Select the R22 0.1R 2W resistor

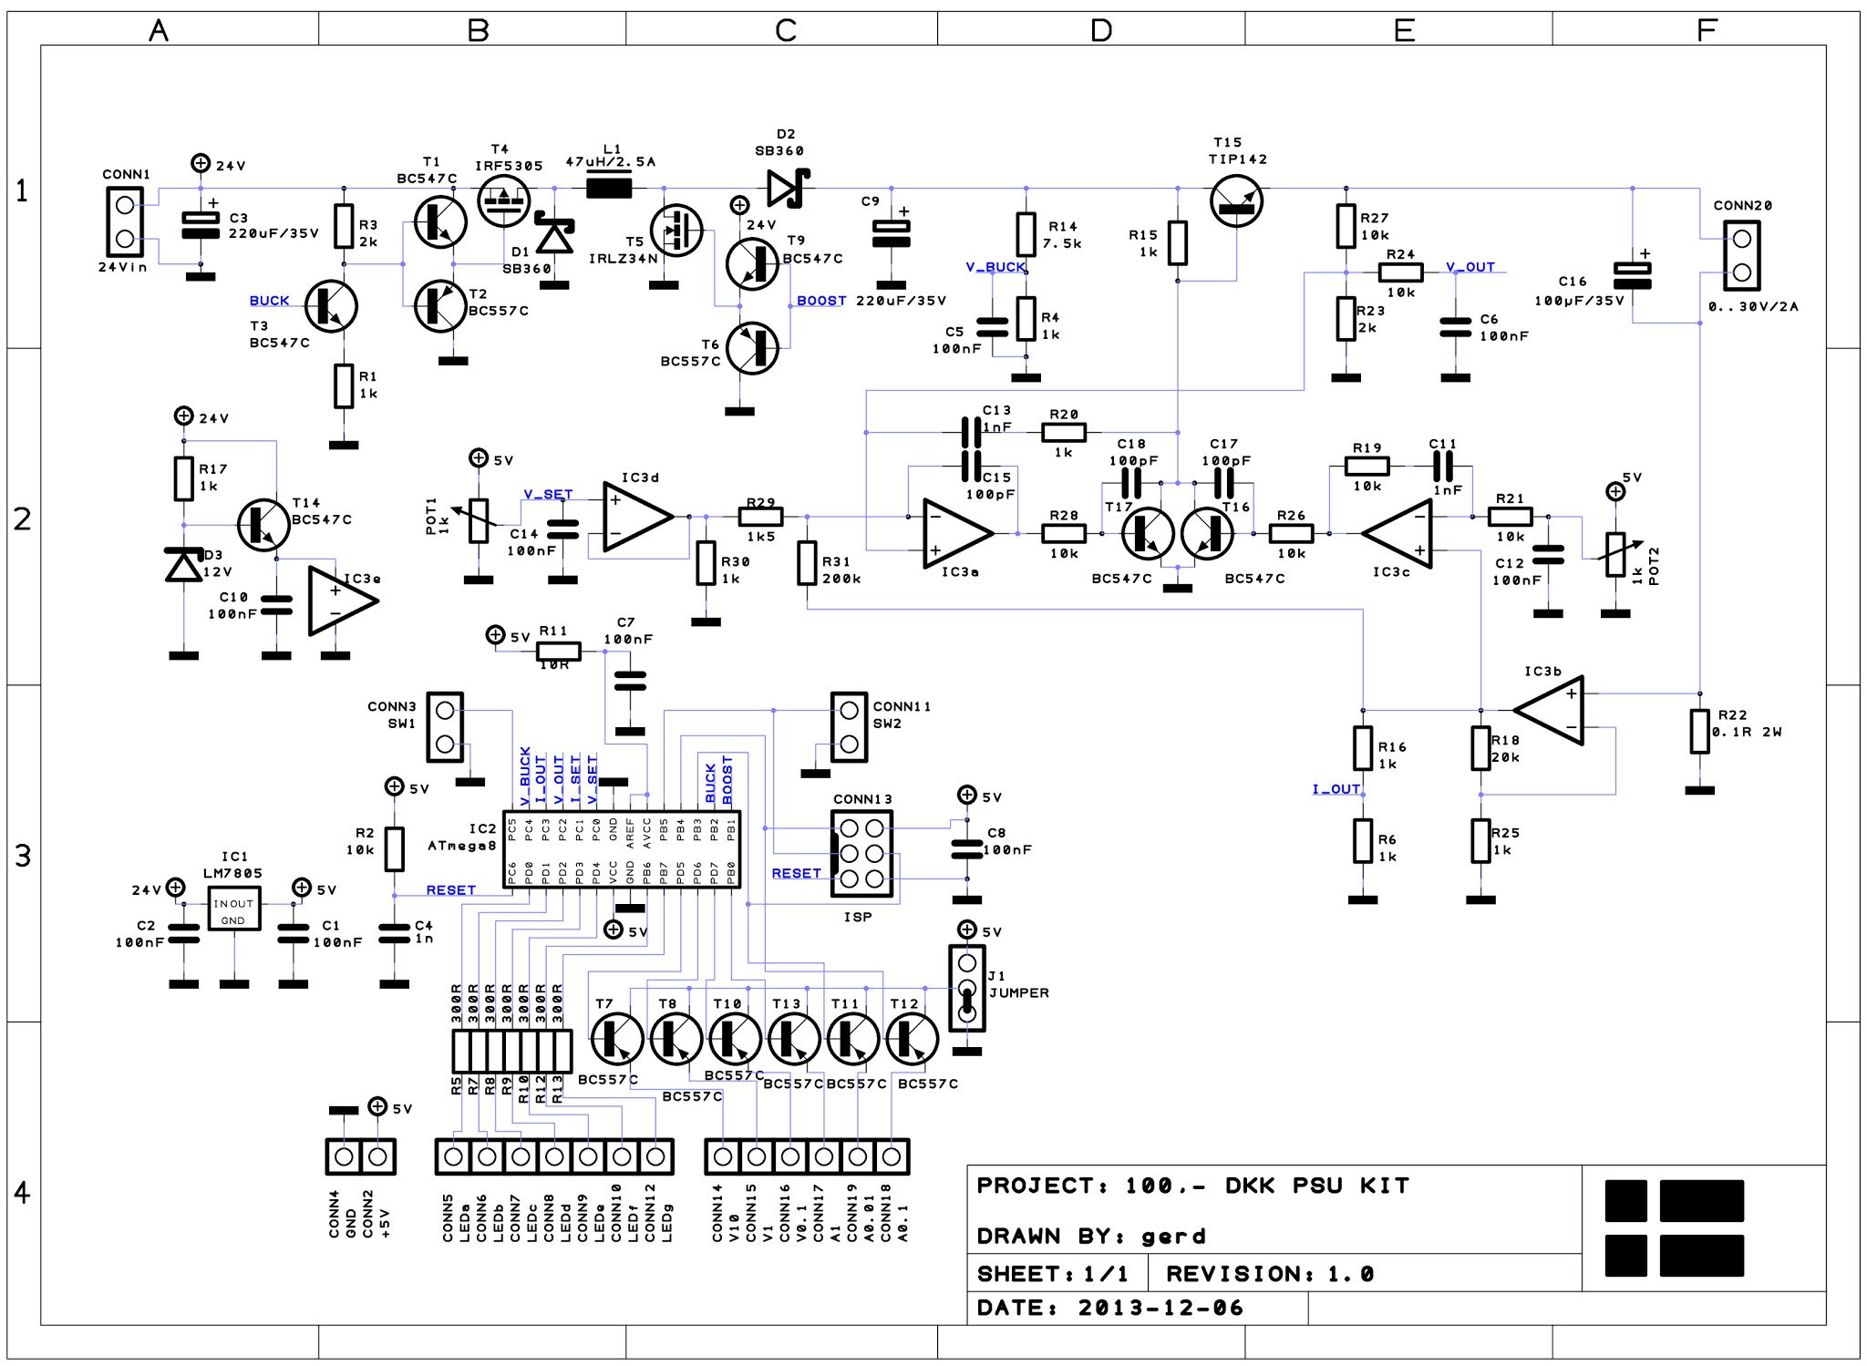tap(1699, 731)
